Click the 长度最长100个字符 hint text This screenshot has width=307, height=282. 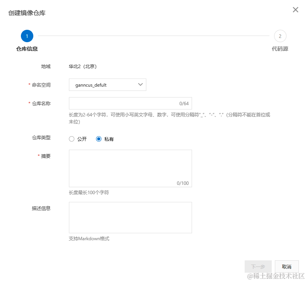coord(89,193)
